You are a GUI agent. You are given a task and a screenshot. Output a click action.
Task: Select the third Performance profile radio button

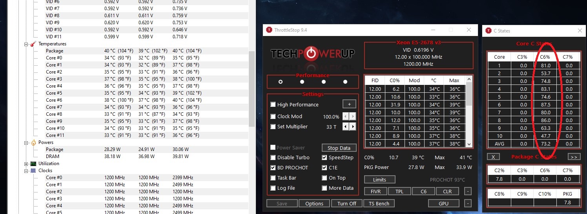coord(323,82)
